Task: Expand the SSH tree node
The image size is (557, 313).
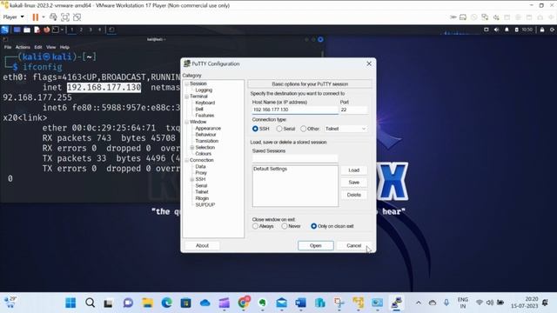Action: 191,180
